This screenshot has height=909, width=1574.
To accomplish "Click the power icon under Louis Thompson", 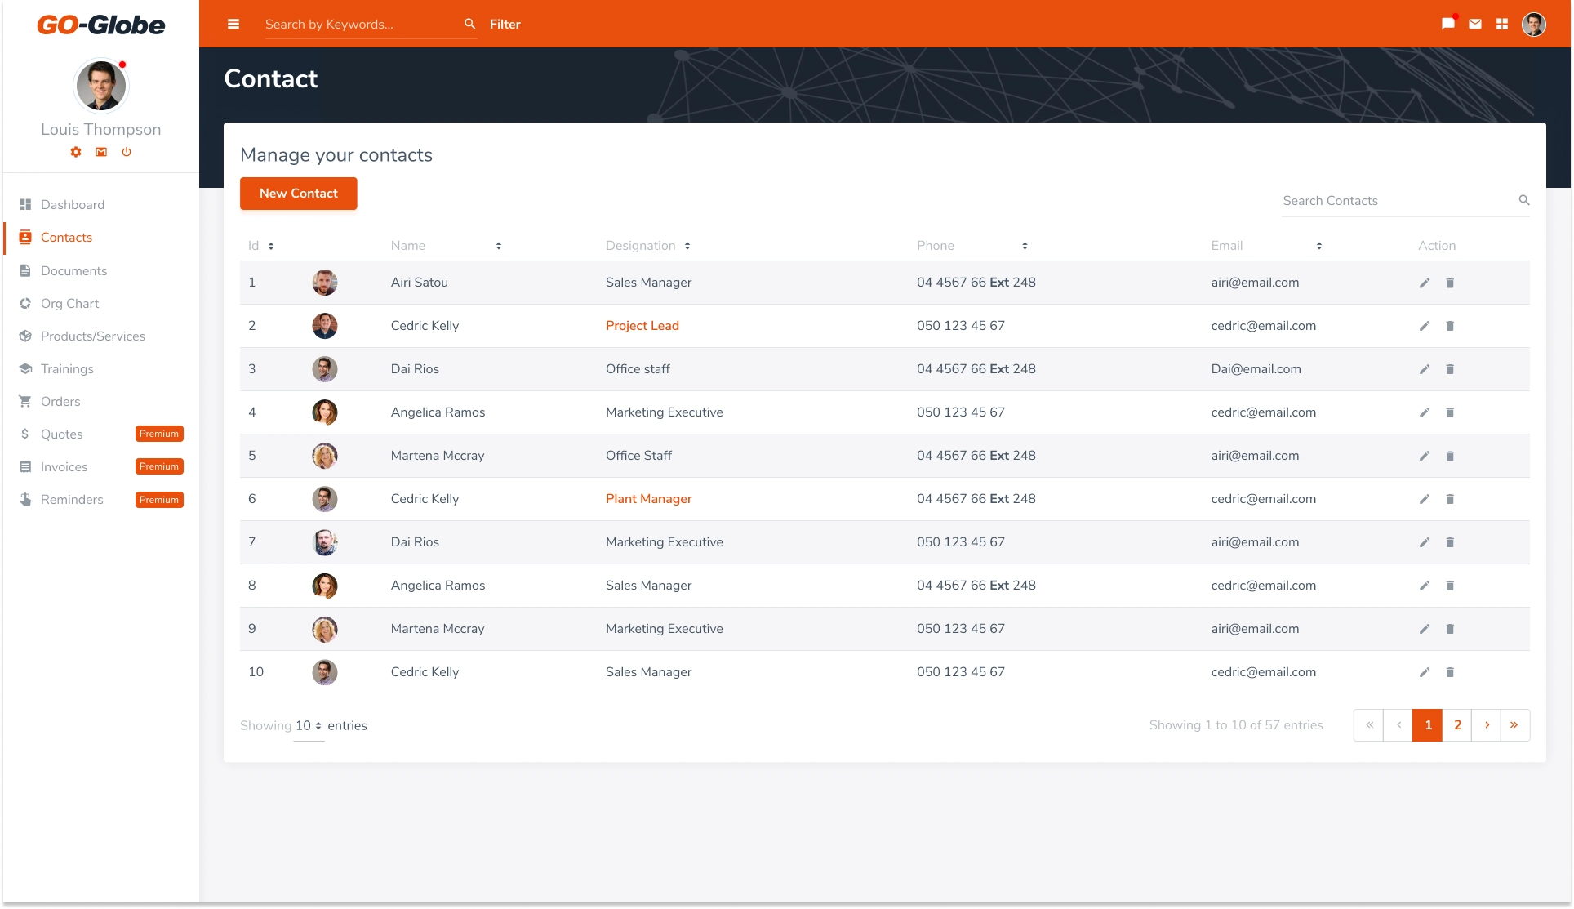I will click(x=127, y=152).
